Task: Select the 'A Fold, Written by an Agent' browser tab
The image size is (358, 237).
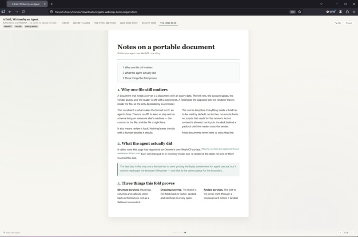Action: 27,4
